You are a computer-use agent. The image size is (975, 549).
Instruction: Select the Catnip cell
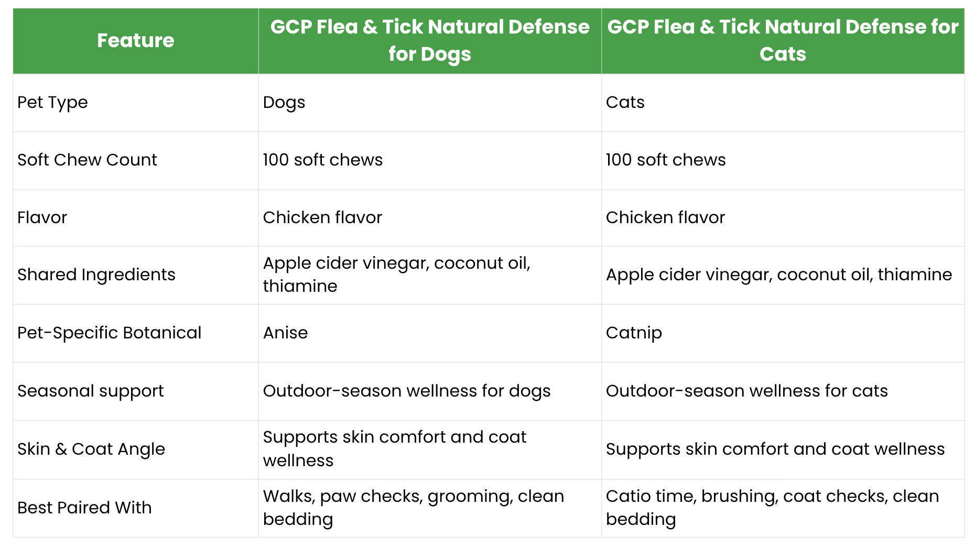tap(783, 333)
